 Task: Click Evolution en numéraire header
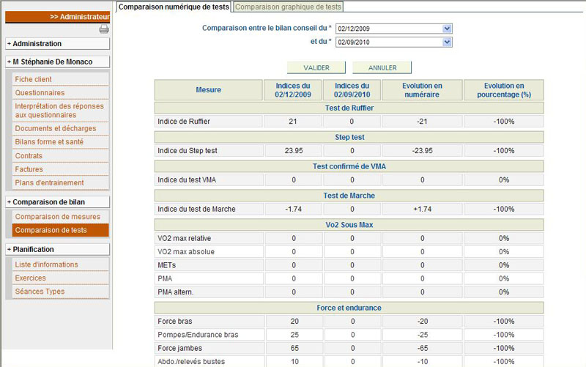tap(422, 89)
